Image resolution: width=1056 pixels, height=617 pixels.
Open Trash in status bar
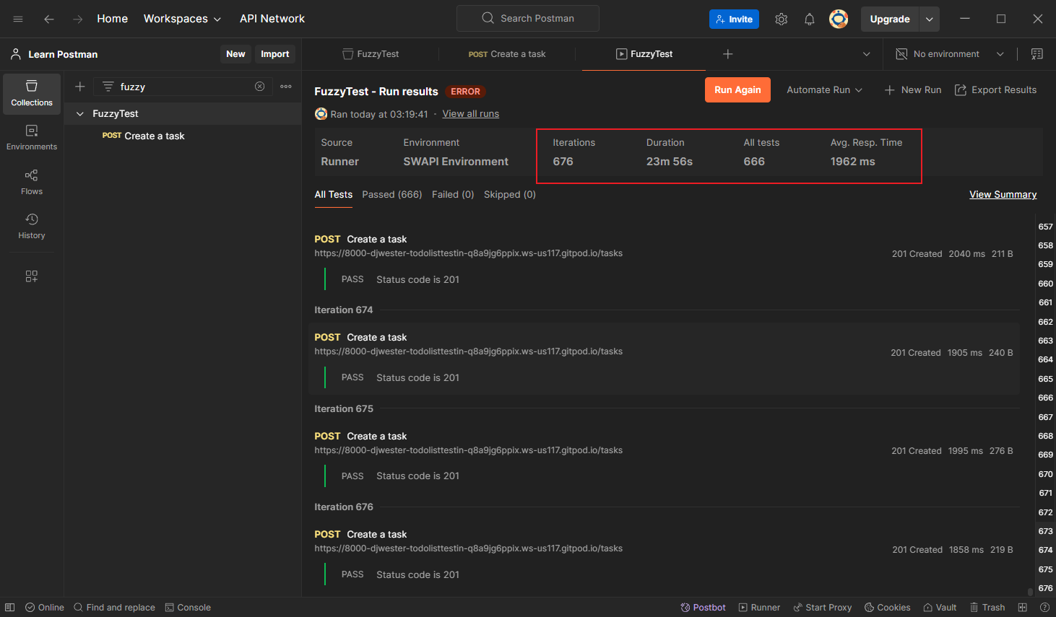[987, 608]
